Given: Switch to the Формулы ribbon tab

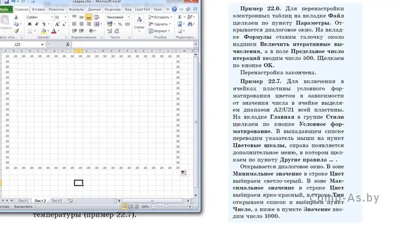Looking at the screenshot, I should click(76, 9).
